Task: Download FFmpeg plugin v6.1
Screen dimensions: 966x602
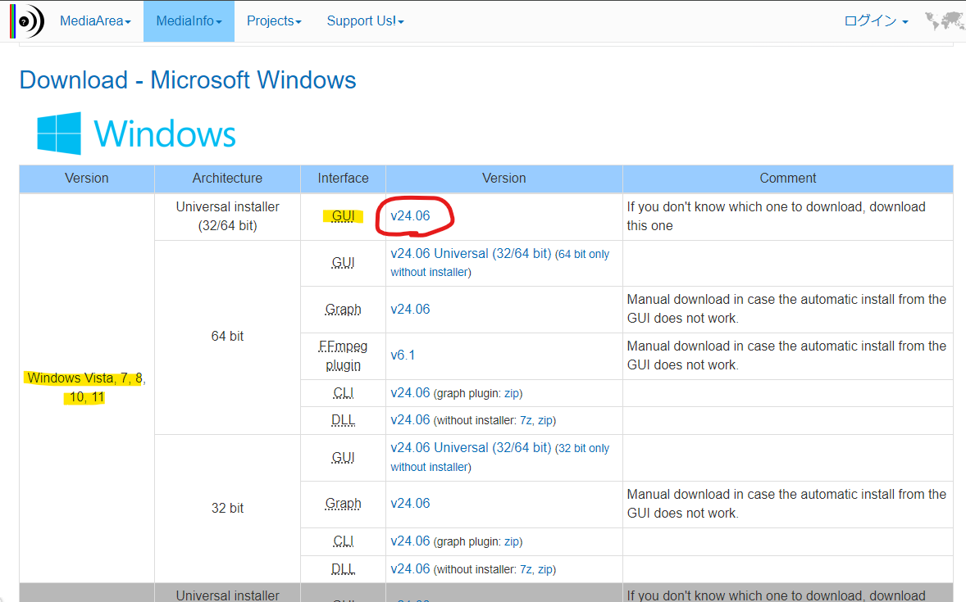Action: click(x=403, y=355)
